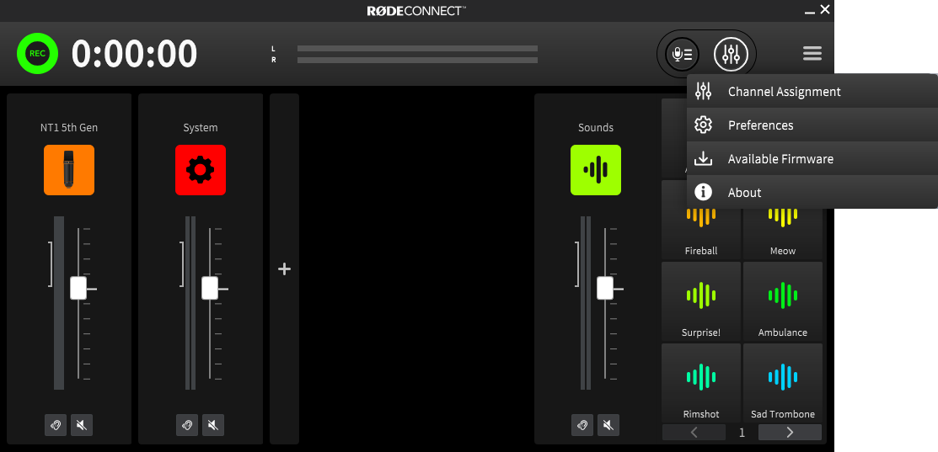Image resolution: width=938 pixels, height=452 pixels.
Task: Choose Available Firmware menu entry
Action: click(x=812, y=159)
